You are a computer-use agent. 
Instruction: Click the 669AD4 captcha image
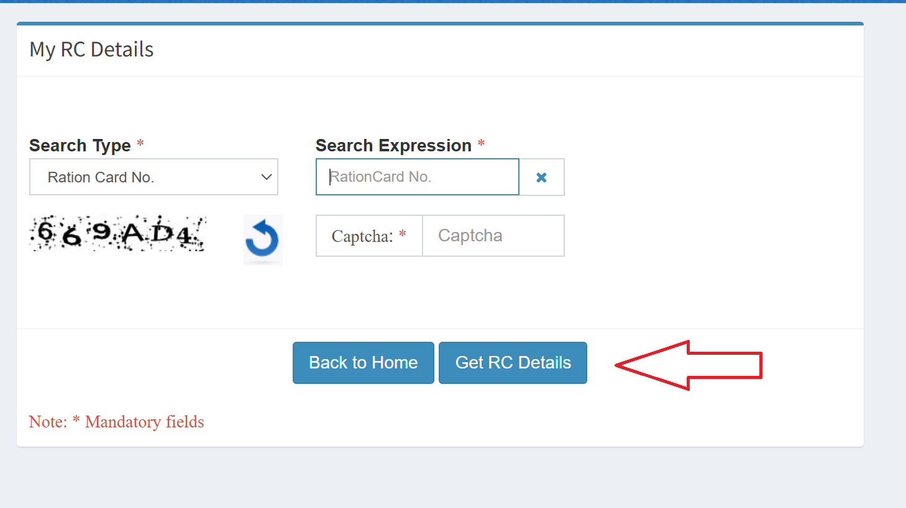click(x=117, y=234)
